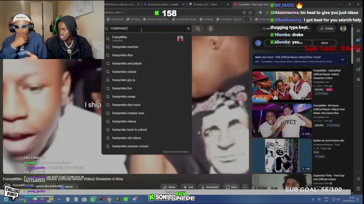
Task: Pick the 'funnymike and jaliyah' suggestion
Action: pos(146,63)
